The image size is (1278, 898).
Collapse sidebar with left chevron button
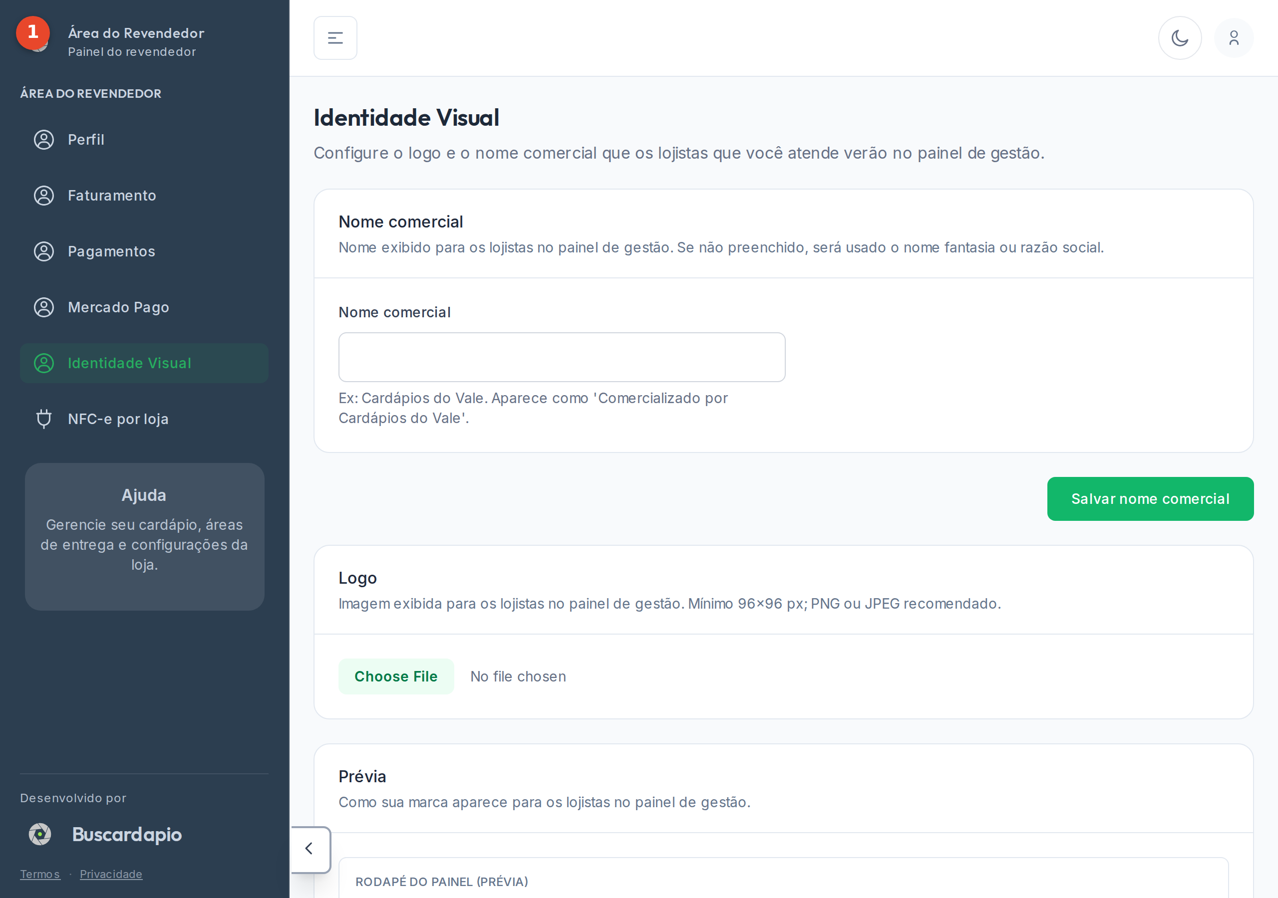pyautogui.click(x=310, y=849)
